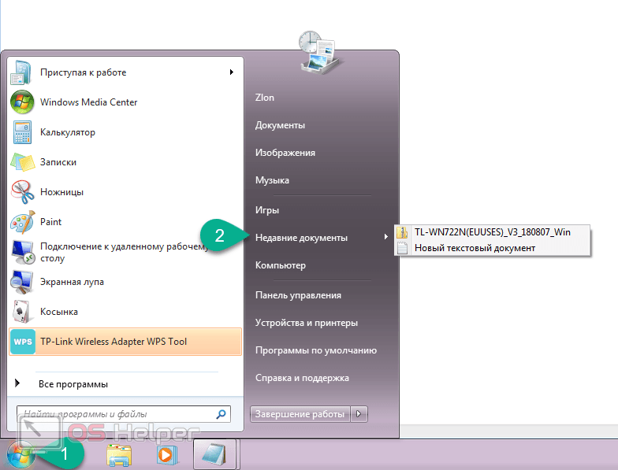Switch to the Notepad window on taskbar
Screen dimensions: 618x470
(x=214, y=455)
